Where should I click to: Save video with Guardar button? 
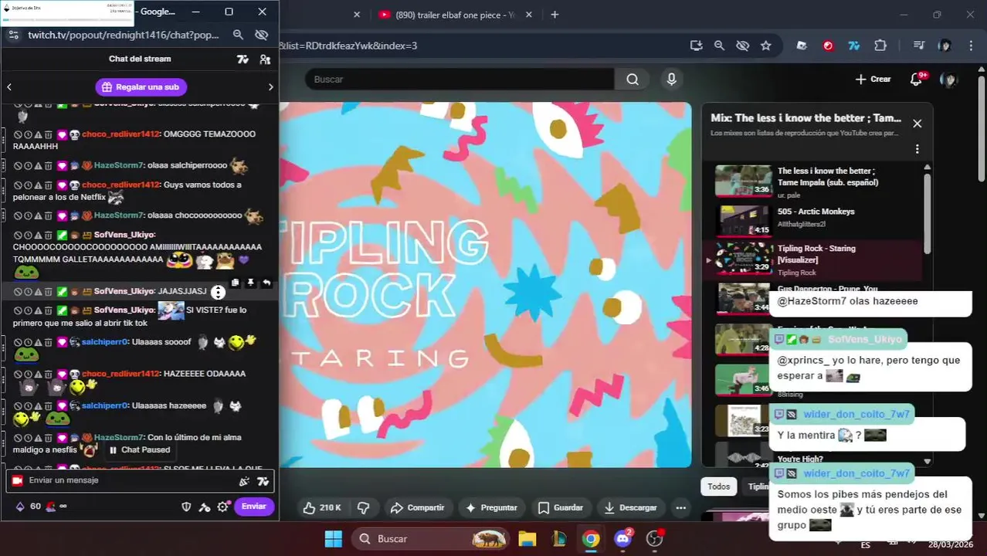(x=561, y=508)
